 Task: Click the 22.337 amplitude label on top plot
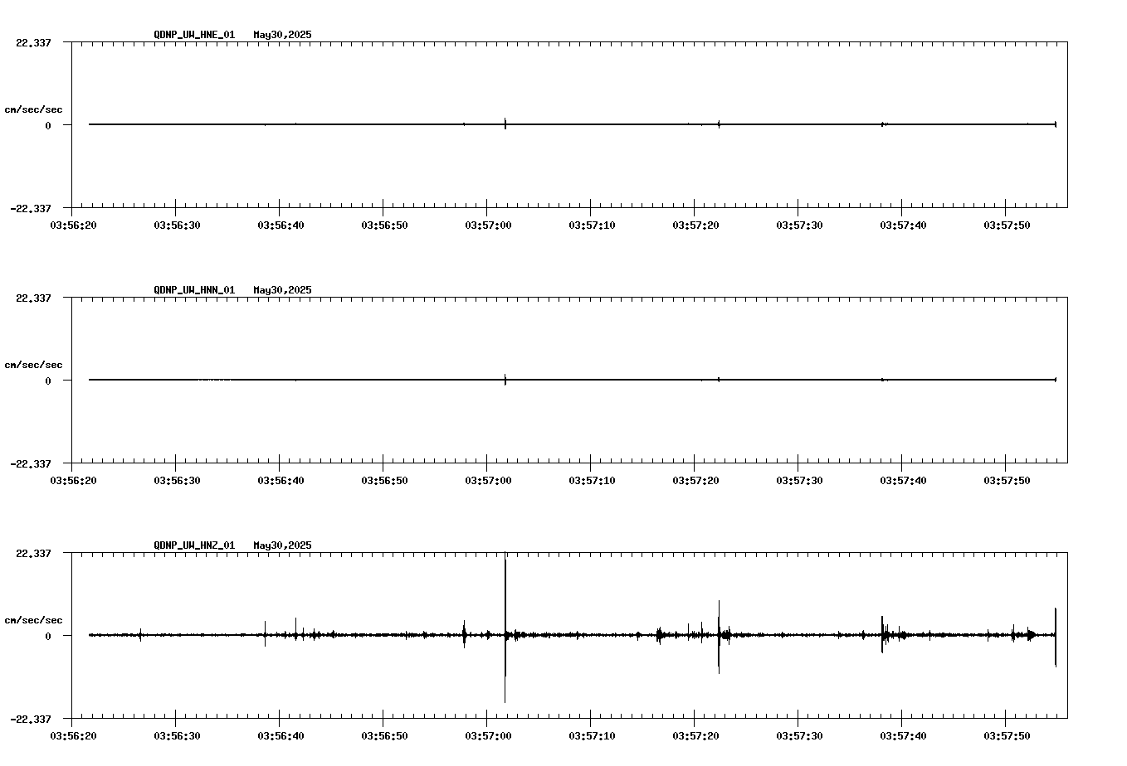[33, 41]
